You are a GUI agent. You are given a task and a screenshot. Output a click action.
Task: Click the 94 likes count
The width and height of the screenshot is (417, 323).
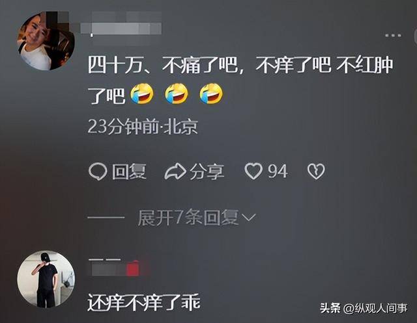[278, 172]
